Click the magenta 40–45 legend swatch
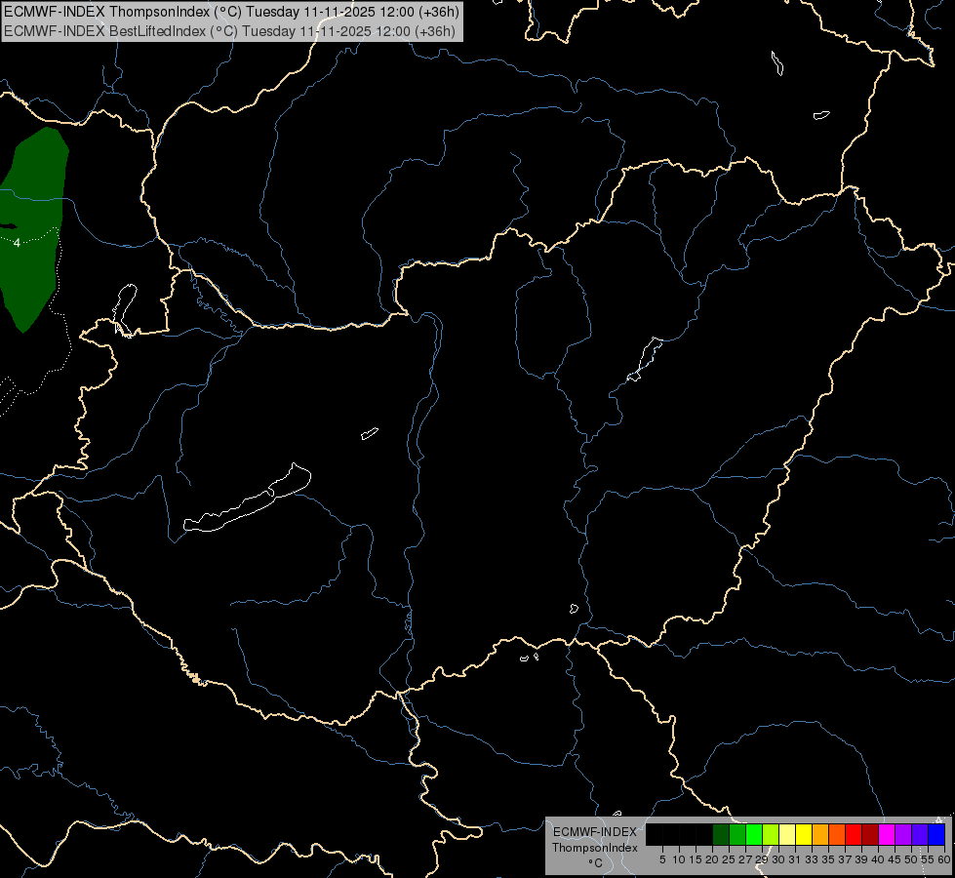Screen dimensions: 955x878 point(887,834)
